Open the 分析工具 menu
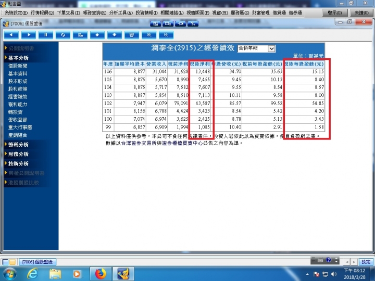Viewport: 375px width, 281px height. tap(121, 12)
